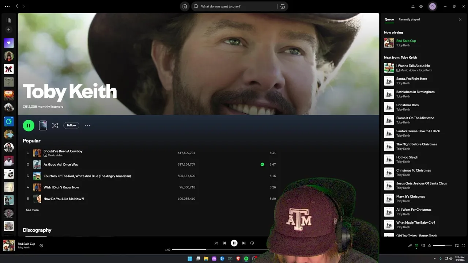Show hidden system tray icons chevron
The height and width of the screenshot is (263, 468).
[435, 259]
